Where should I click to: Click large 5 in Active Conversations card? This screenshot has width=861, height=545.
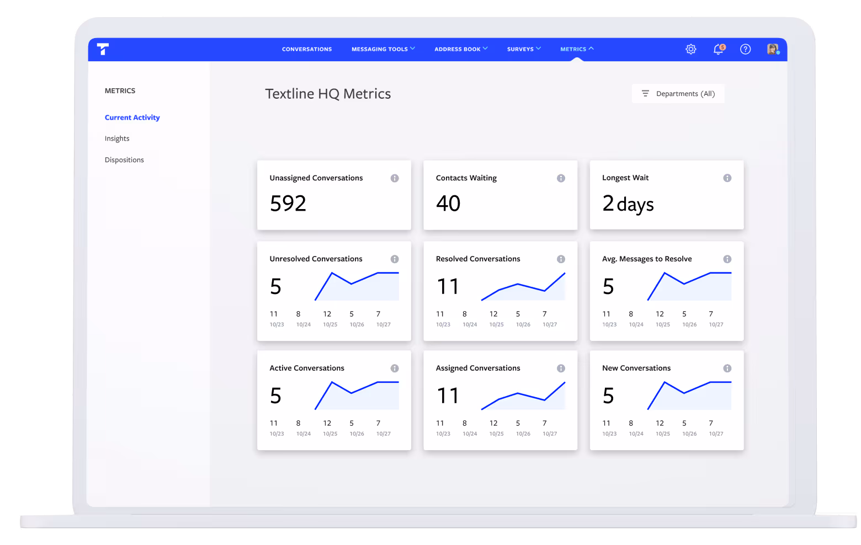coord(276,396)
